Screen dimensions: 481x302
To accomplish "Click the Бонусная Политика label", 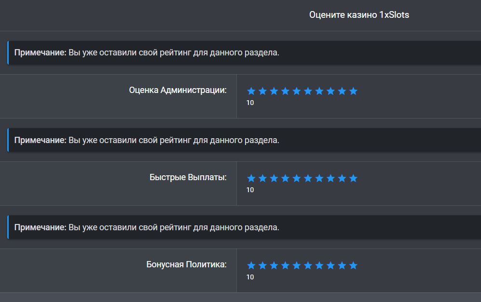I will click(x=186, y=264).
